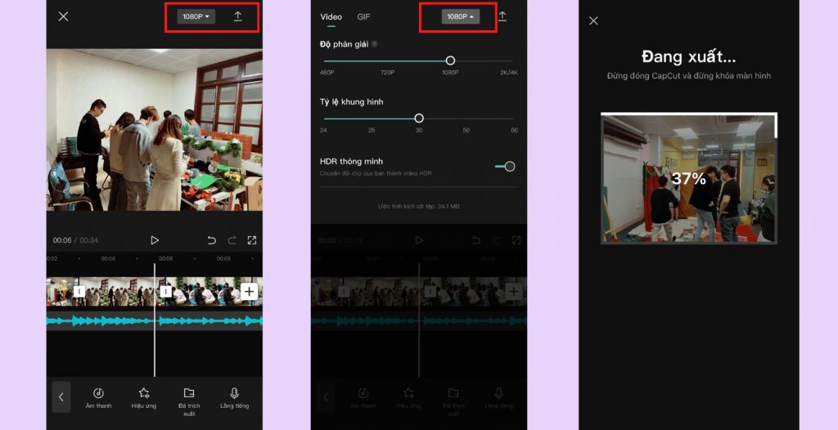Viewport: 838px width, 430px height.
Task: Collapse the 1080P settings dropdown in middle screen
Action: (460, 16)
